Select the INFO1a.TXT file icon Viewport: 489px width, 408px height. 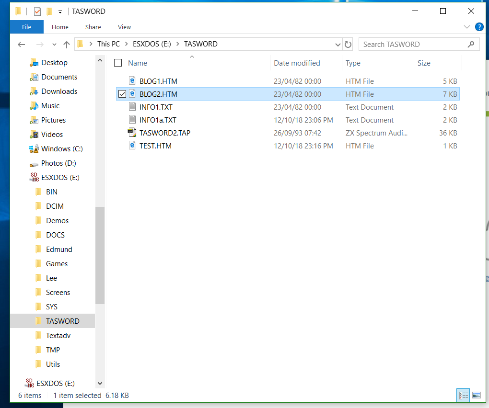pyautogui.click(x=132, y=119)
